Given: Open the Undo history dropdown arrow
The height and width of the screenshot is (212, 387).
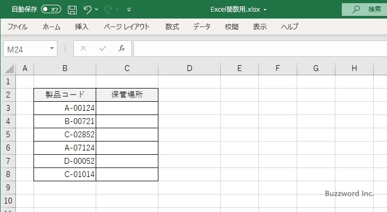Looking at the screenshot, I should pyautogui.click(x=97, y=10).
